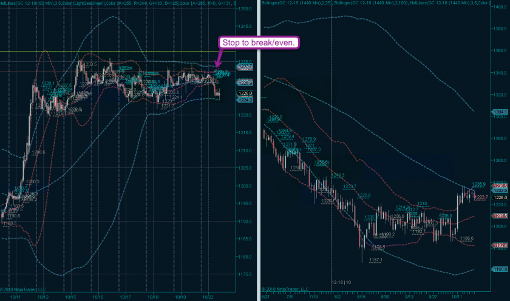Click the 1224.2 price marker on left axis

click(x=246, y=100)
